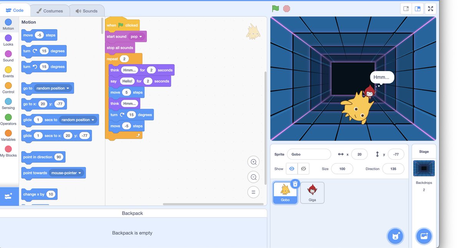Click the green flag to run the project
Screen dimensions: 461x248
tap(275, 8)
